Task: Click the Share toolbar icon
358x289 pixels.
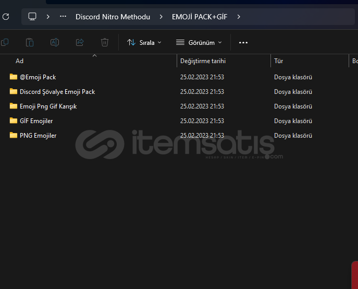Action: [x=80, y=42]
